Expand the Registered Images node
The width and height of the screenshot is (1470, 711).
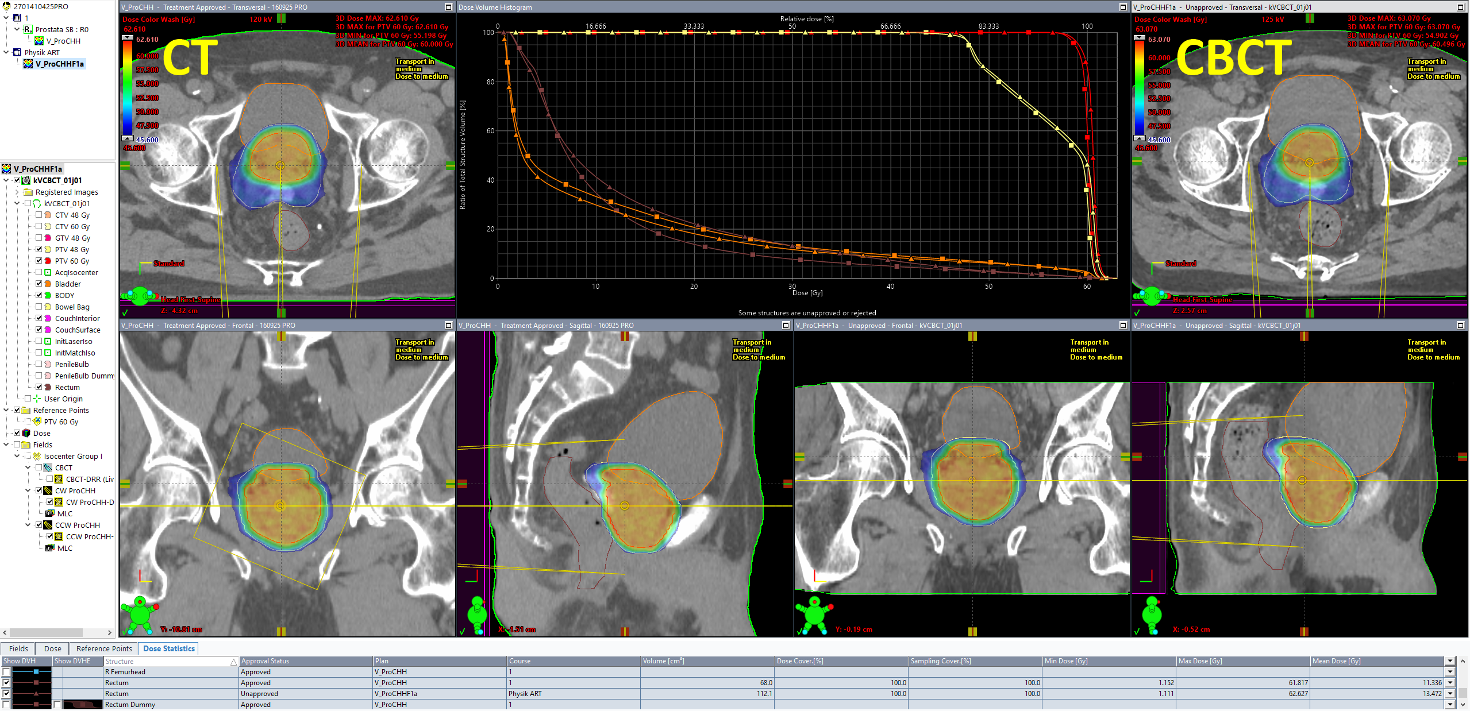coord(17,192)
